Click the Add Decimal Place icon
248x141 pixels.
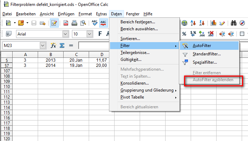tap(202, 34)
